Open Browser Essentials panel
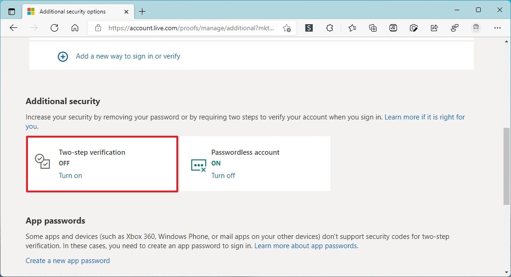Image resolution: width=511 pixels, height=277 pixels. pos(455,28)
